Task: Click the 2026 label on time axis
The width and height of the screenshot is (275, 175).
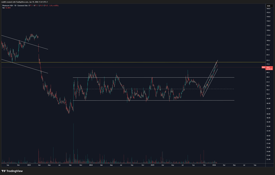Action: (214, 164)
